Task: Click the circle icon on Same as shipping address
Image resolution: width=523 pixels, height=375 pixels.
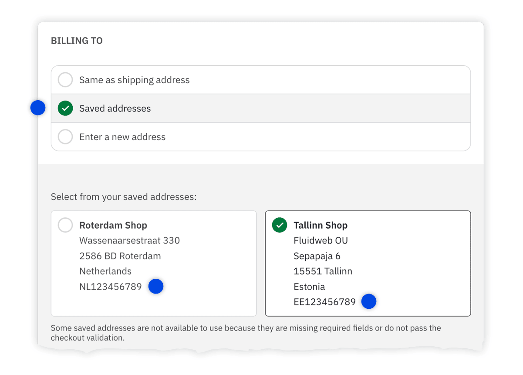Action: coord(65,80)
